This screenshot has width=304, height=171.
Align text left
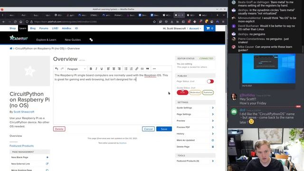point(108,69)
